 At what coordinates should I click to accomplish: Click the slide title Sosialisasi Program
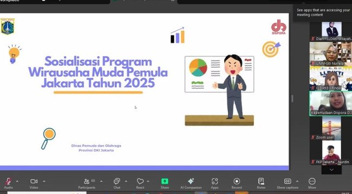98,61
